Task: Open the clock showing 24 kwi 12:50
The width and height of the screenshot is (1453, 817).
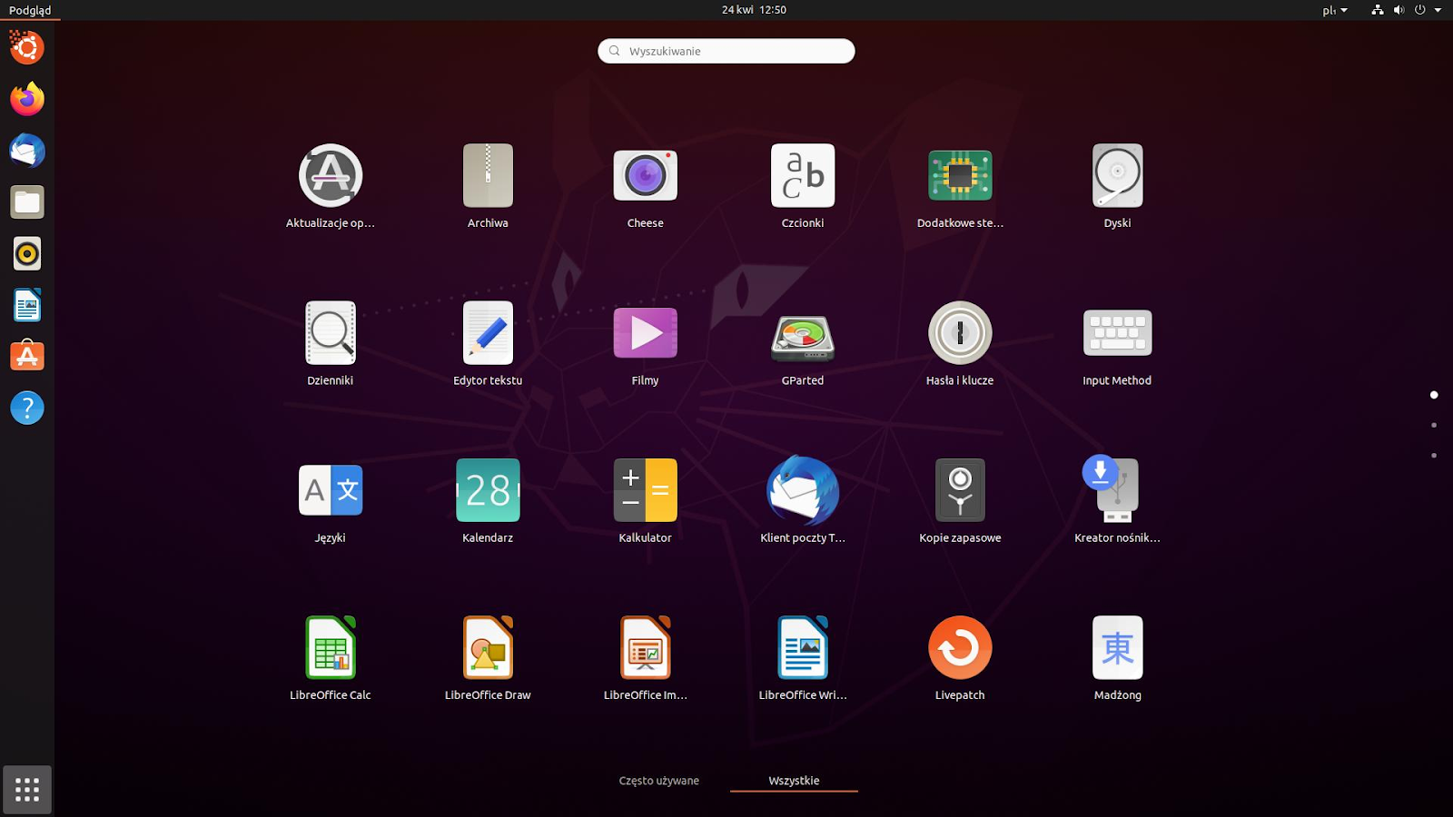Action: [x=754, y=10]
